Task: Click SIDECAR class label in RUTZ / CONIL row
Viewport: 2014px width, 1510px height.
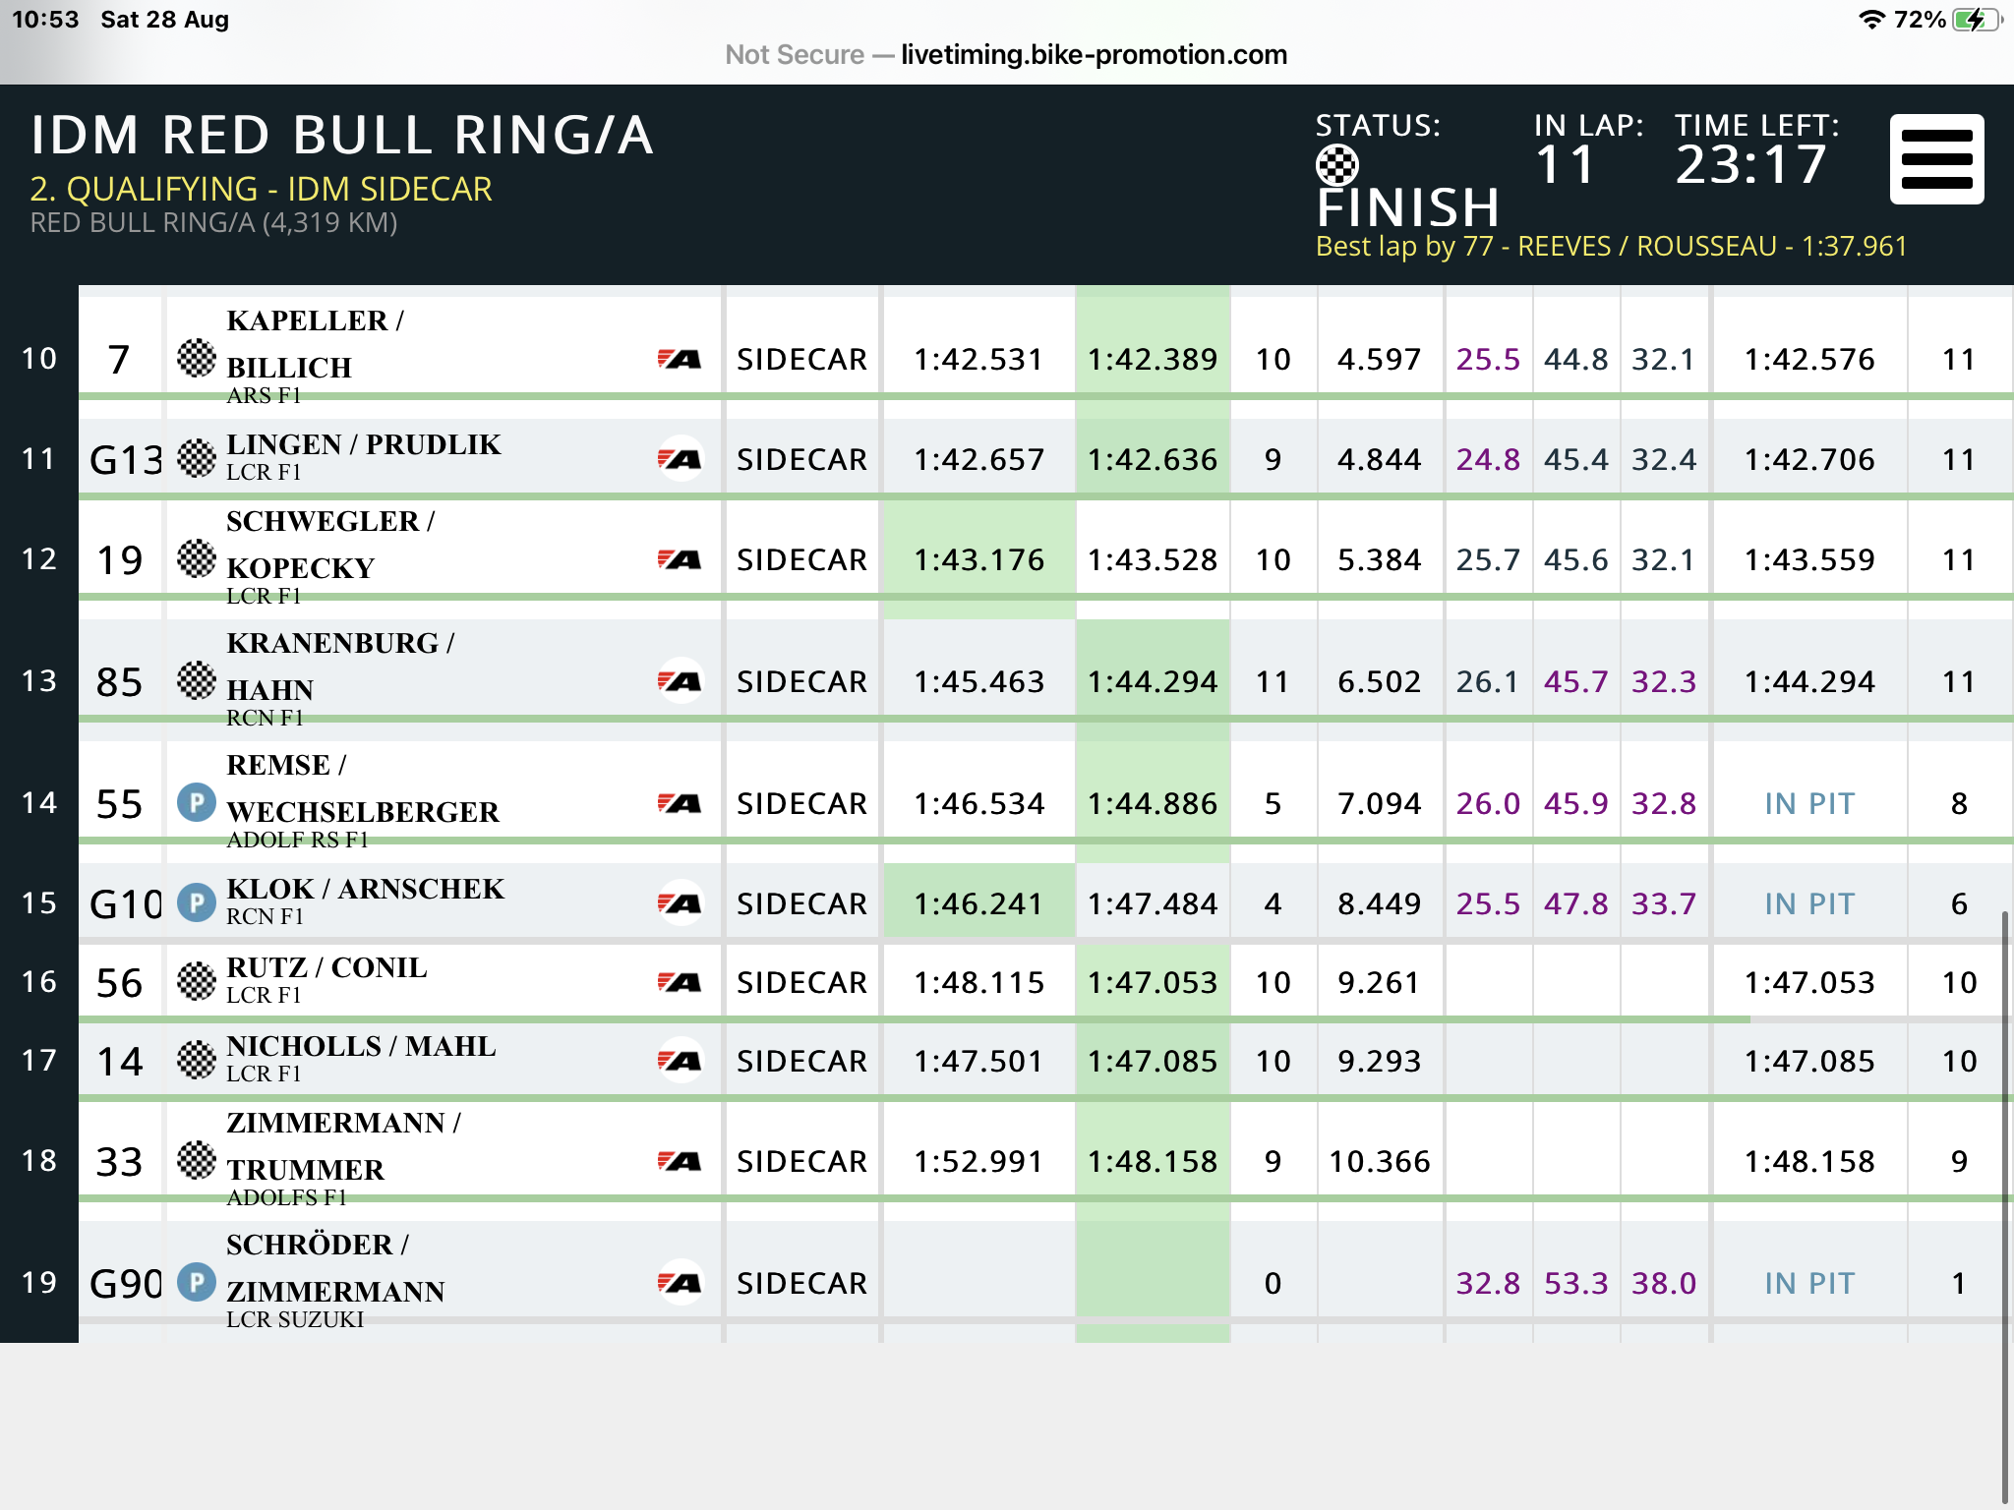Action: coord(801,982)
